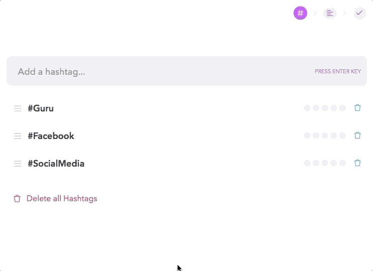Viewport: 373px width, 271px height.
Task: Open the checkmark finish step icon
Action: pos(359,13)
